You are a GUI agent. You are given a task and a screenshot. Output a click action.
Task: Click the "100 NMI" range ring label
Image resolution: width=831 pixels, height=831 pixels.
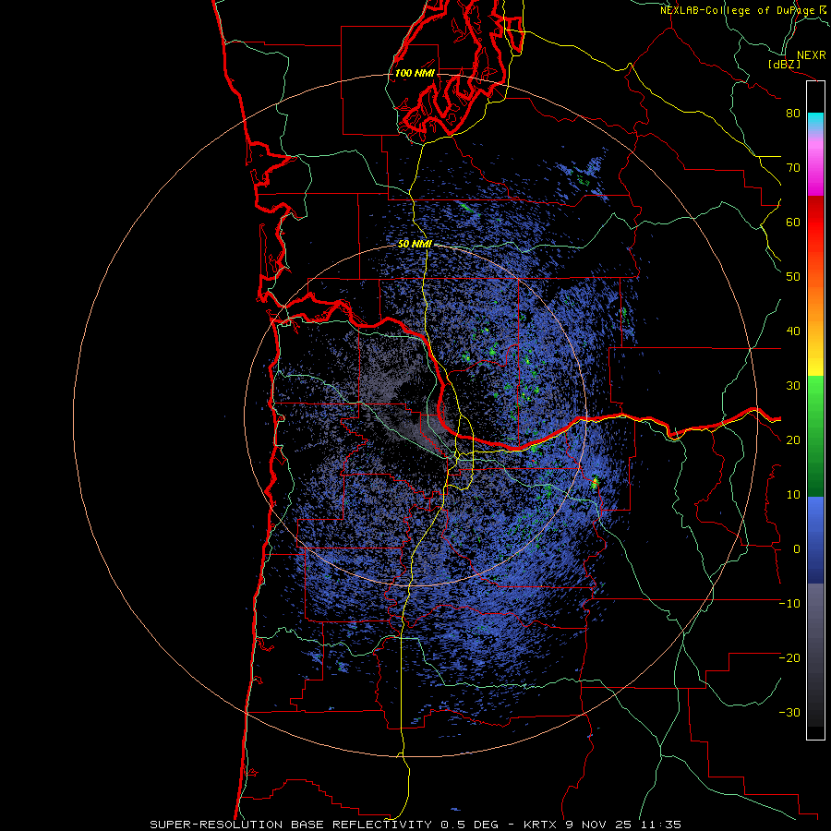click(x=415, y=73)
